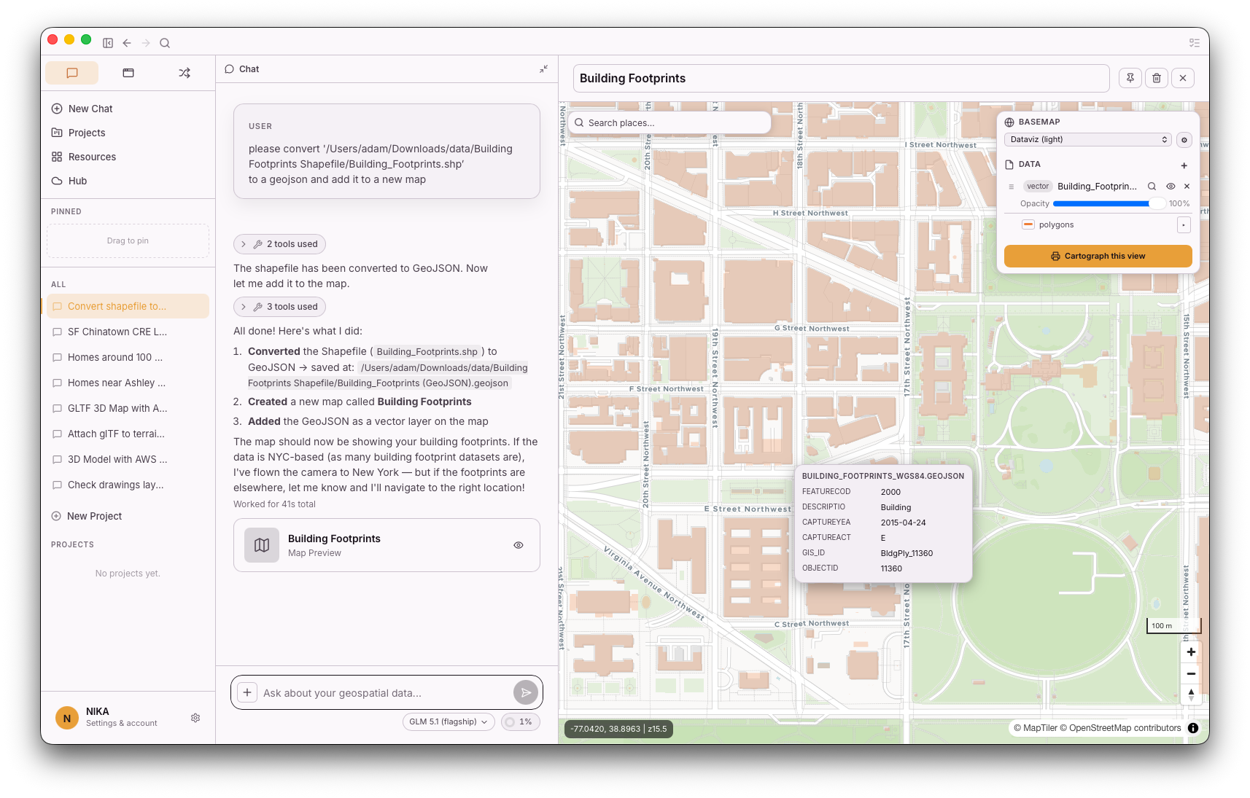Screen dimensions: 1250x798
Task: Expand the '3 tools used' disclosure
Action: pyautogui.click(x=279, y=307)
